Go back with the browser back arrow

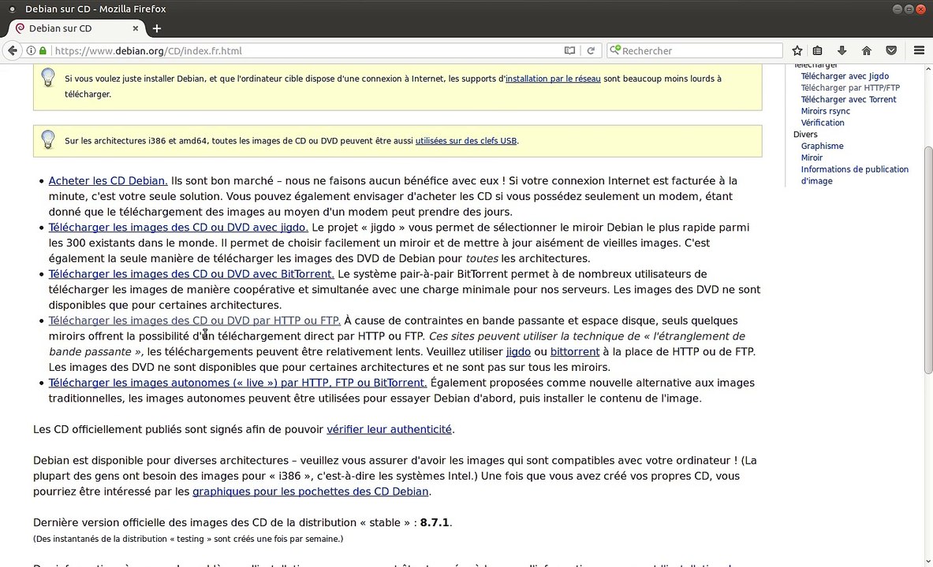pyautogui.click(x=13, y=50)
